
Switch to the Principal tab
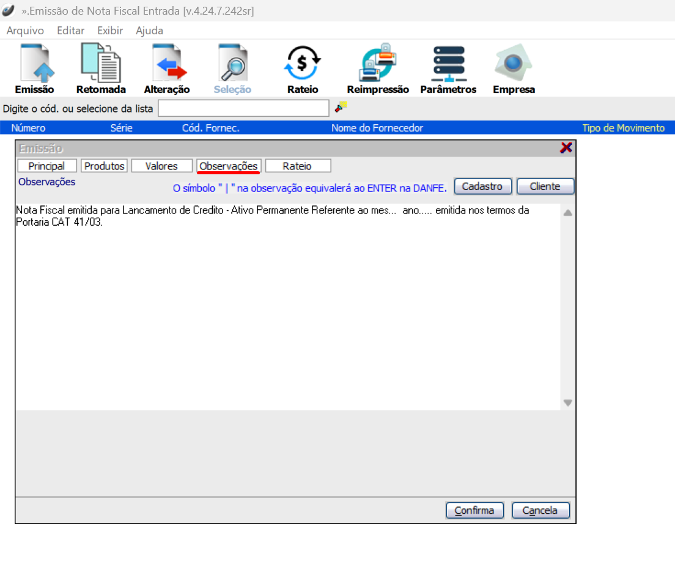pos(46,166)
